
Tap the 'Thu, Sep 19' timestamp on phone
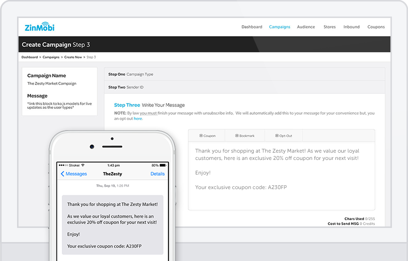click(112, 186)
